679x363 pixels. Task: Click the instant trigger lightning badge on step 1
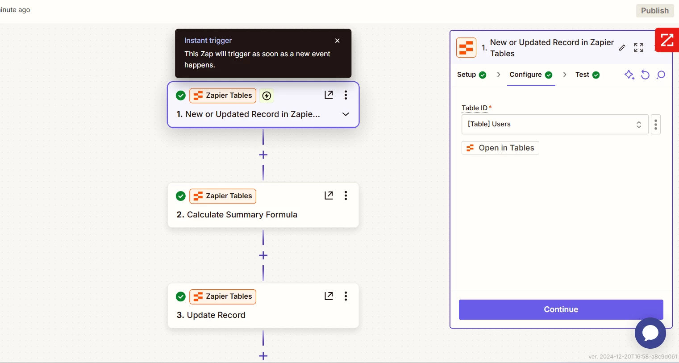pos(267,96)
